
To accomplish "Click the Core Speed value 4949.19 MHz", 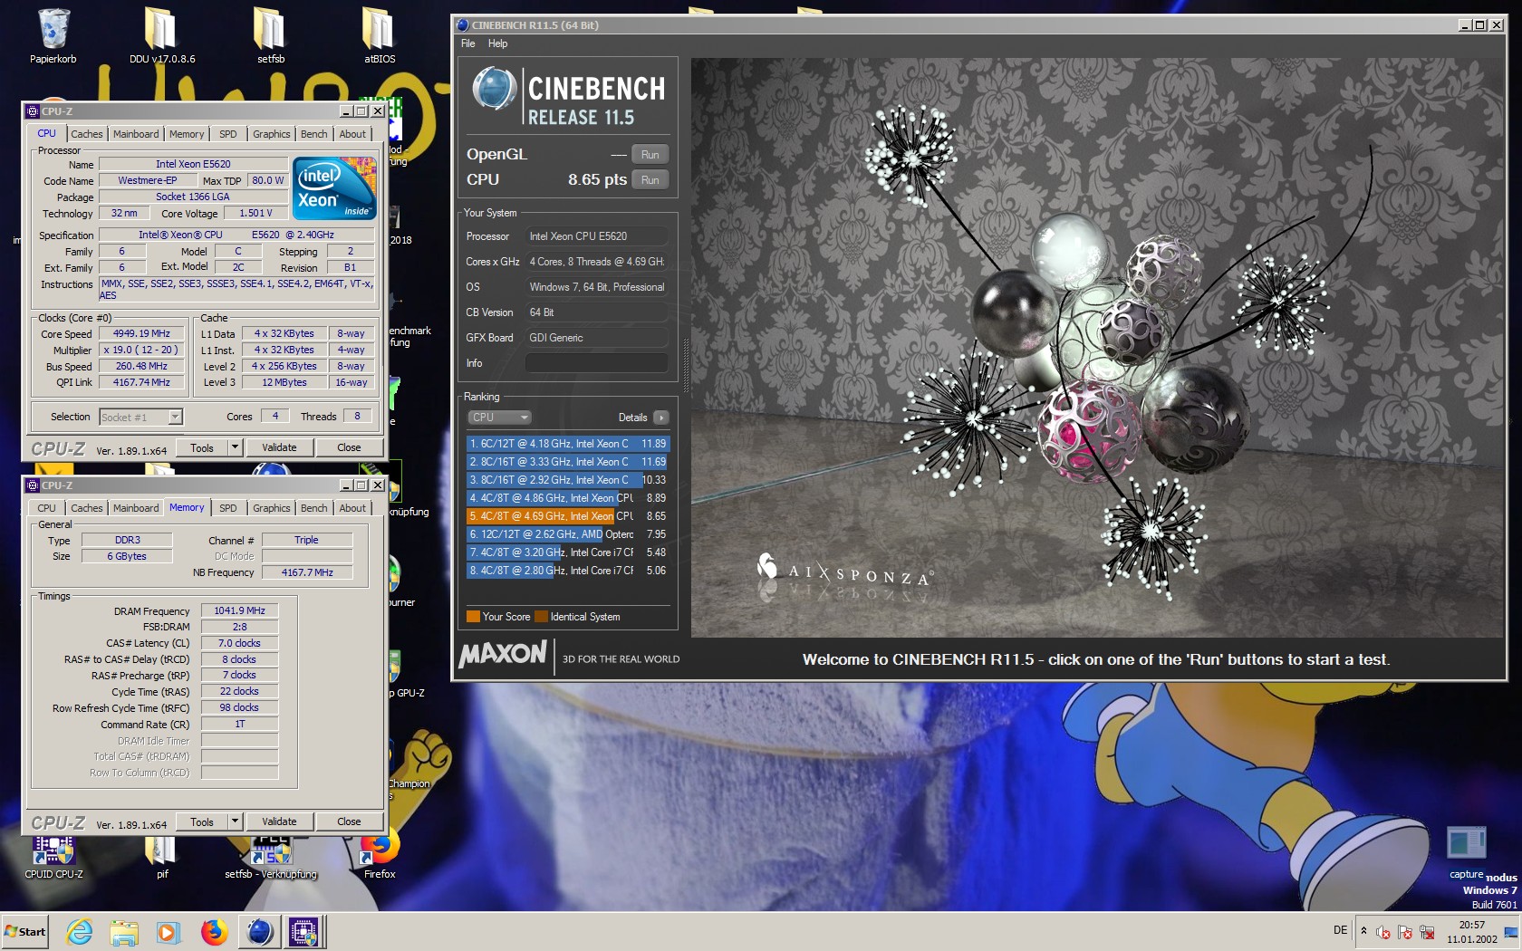I will click(141, 333).
